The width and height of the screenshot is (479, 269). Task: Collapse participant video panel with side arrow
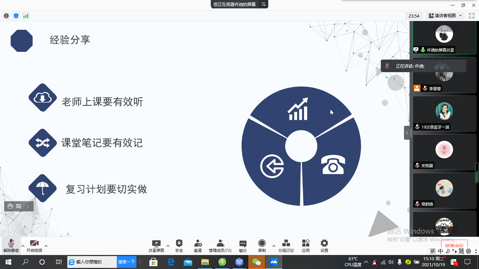407,133
